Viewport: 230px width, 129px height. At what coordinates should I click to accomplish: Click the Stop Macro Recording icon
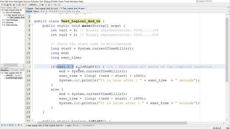click(x=74, y=11)
